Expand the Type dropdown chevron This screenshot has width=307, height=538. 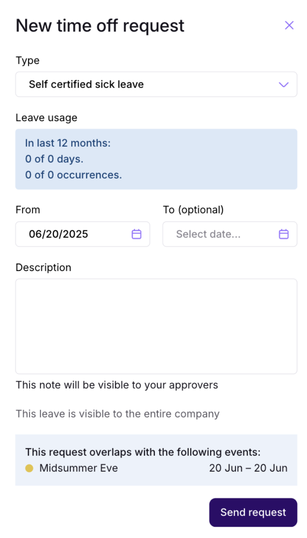point(283,85)
